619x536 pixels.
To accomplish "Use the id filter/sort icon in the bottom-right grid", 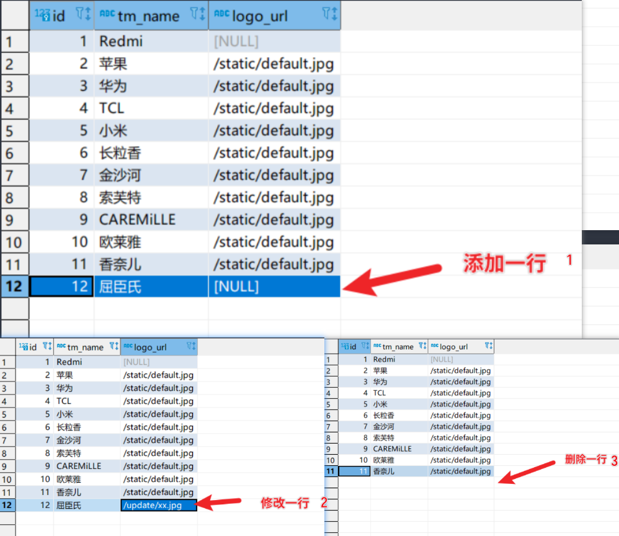I will (365, 346).
